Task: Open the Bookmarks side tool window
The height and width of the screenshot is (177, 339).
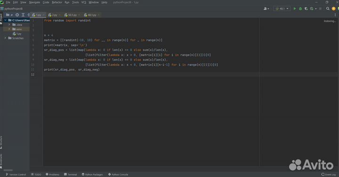Action: [x=1, y=161]
